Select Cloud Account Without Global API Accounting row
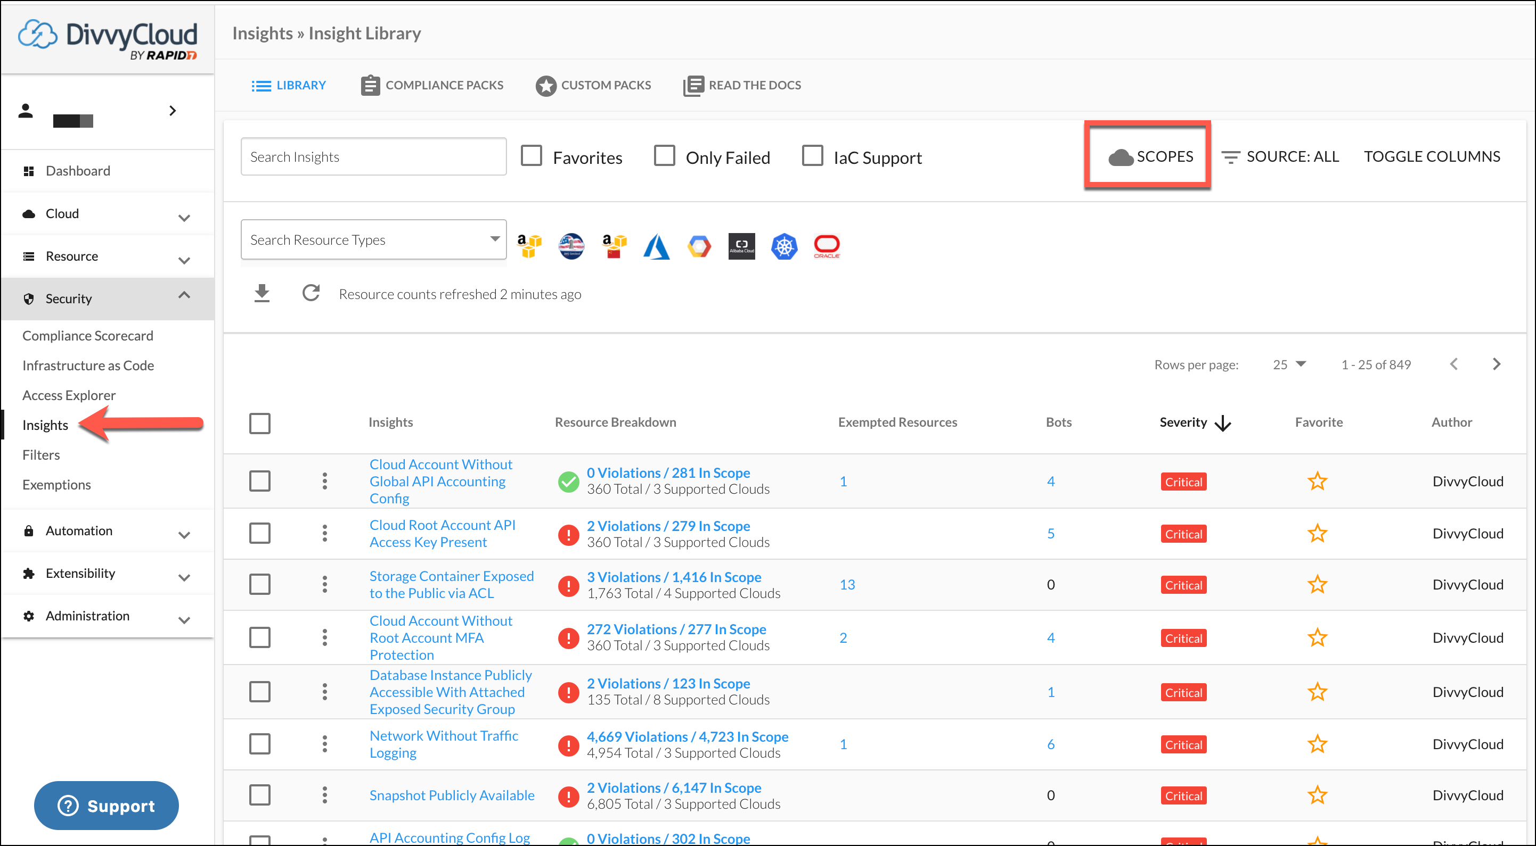Image resolution: width=1536 pixels, height=846 pixels. tap(260, 482)
